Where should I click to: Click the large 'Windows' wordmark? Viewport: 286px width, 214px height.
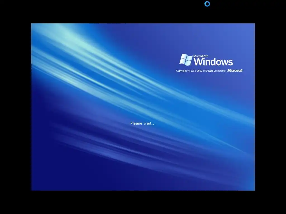click(213, 62)
